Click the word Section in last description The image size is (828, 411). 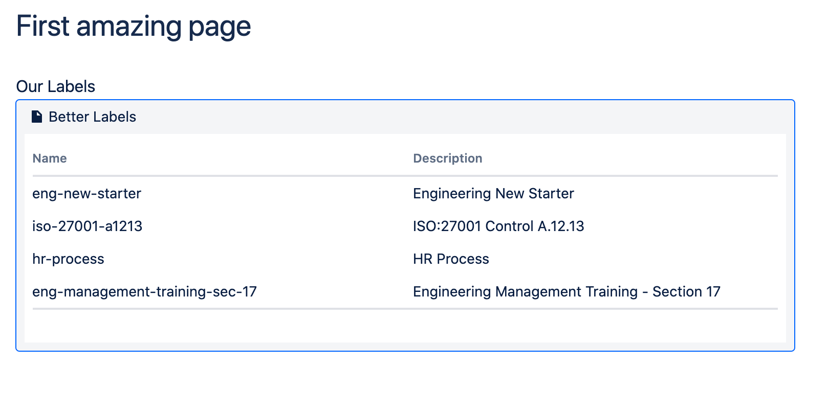(x=677, y=291)
